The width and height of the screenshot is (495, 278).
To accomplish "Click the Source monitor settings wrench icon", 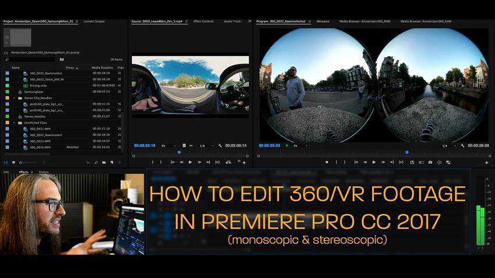I will click(x=220, y=145).
